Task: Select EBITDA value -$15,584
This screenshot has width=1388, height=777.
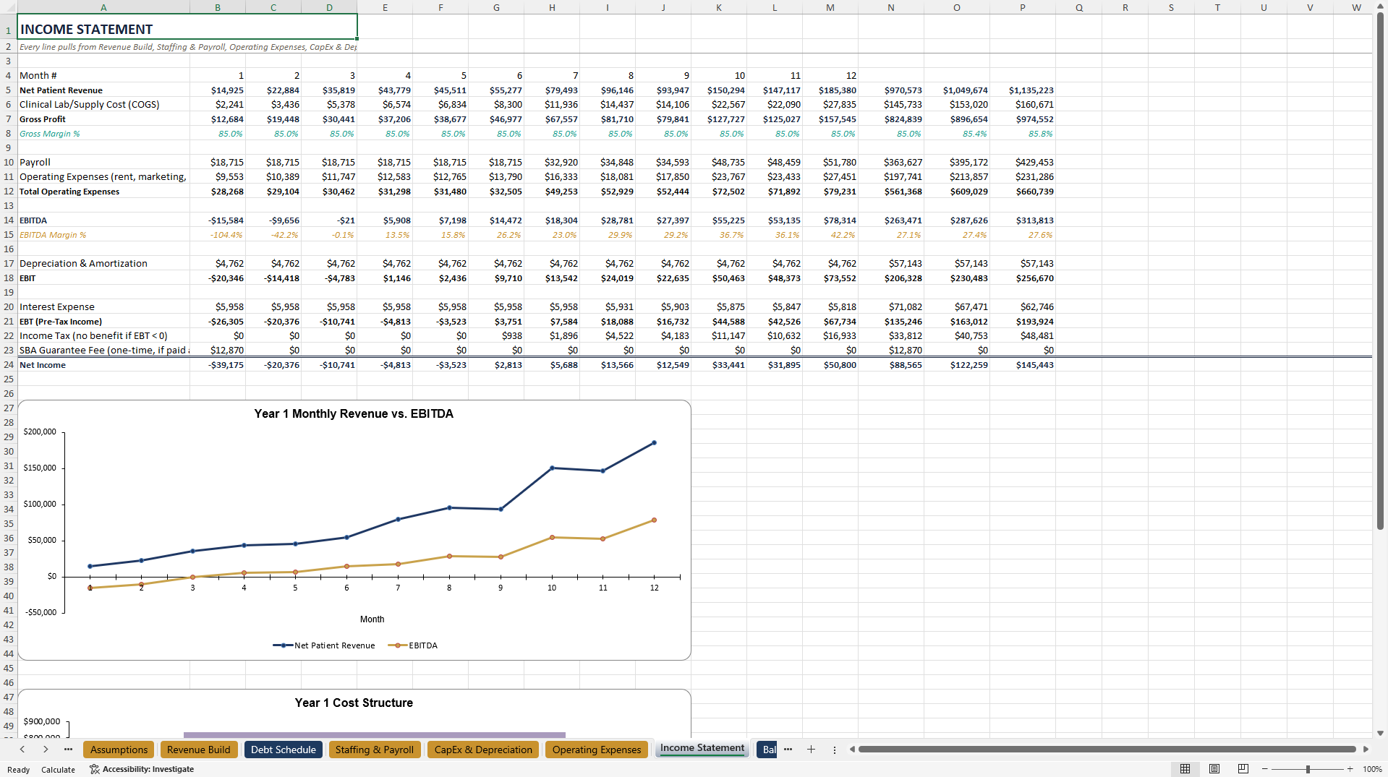Action: 218,220
